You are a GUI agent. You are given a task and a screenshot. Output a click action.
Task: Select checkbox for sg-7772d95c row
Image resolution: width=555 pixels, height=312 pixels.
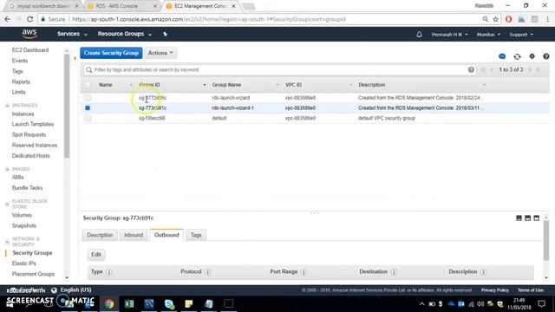88,98
